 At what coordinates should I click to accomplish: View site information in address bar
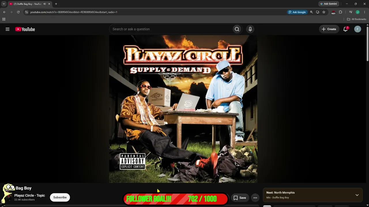(x=26, y=12)
